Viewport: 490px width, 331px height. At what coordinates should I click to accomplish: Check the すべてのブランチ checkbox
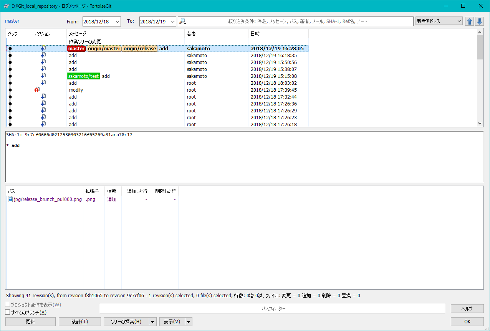coord(7,312)
